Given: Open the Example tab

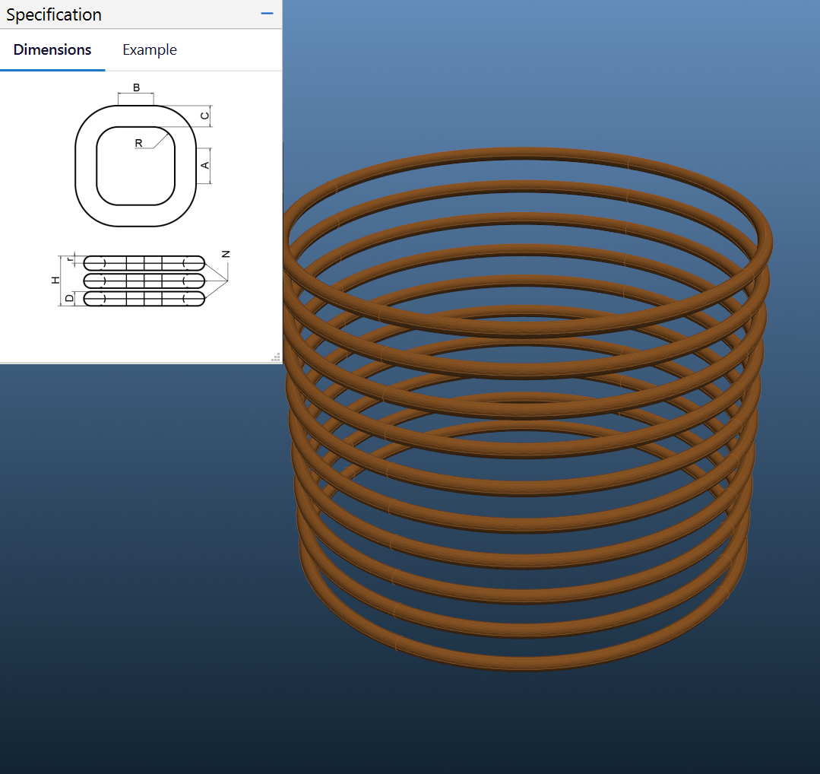Looking at the screenshot, I should click(150, 49).
